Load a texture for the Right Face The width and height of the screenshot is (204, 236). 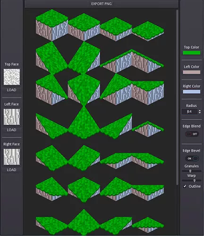11,170
